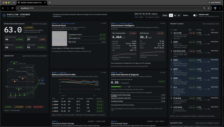Open the tab list dropdown chevron
Image resolution: width=224 pixels, height=127 pixels.
[x=14, y=2]
